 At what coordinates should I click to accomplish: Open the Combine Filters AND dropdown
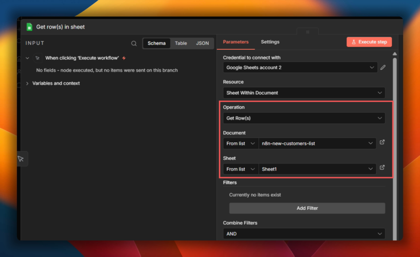click(x=304, y=234)
